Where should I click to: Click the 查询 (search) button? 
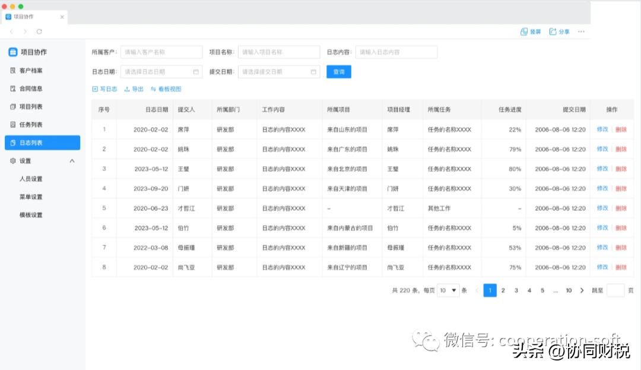(x=338, y=71)
